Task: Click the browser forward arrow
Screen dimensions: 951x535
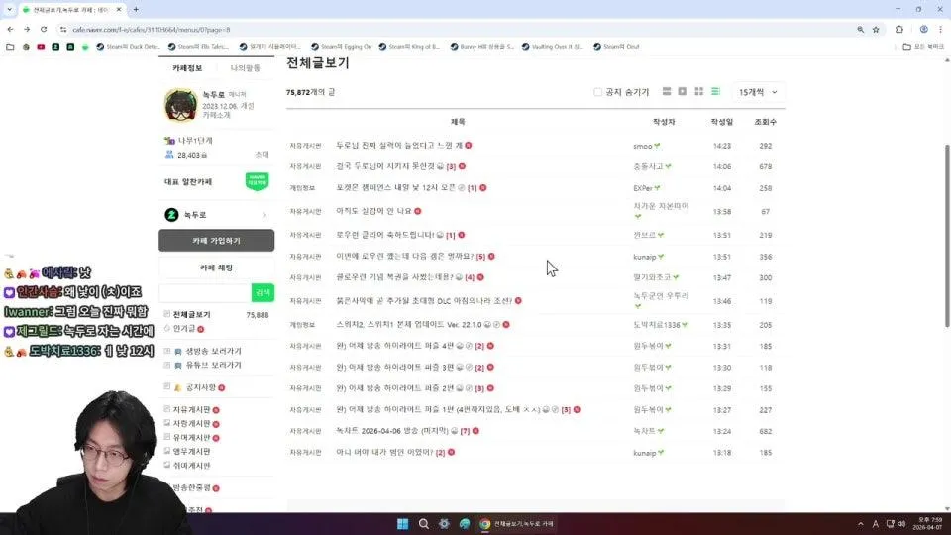Action: click(x=27, y=29)
